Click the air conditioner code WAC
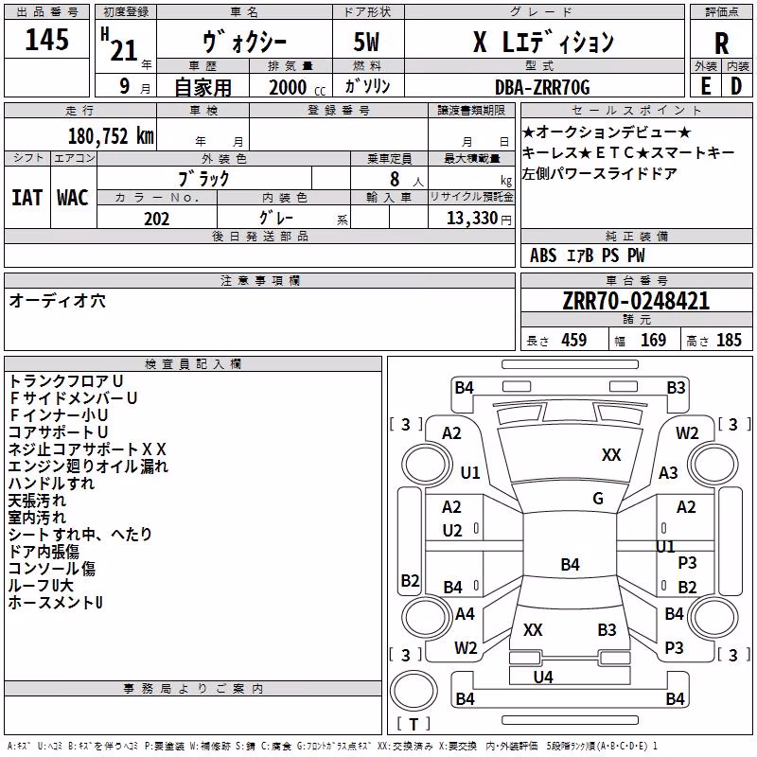 (x=73, y=198)
